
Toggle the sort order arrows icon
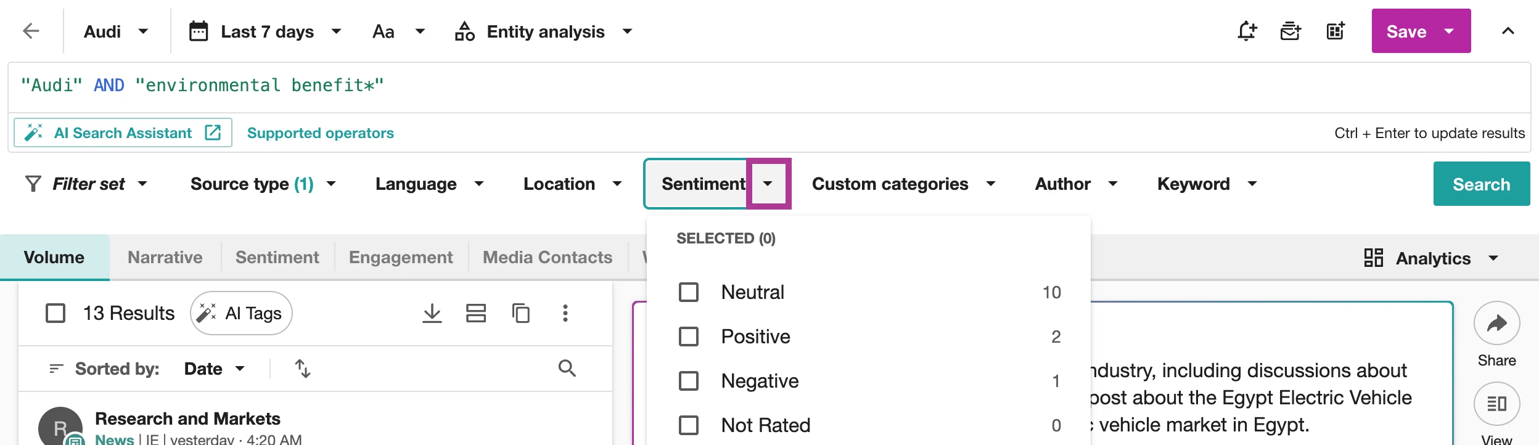(302, 369)
